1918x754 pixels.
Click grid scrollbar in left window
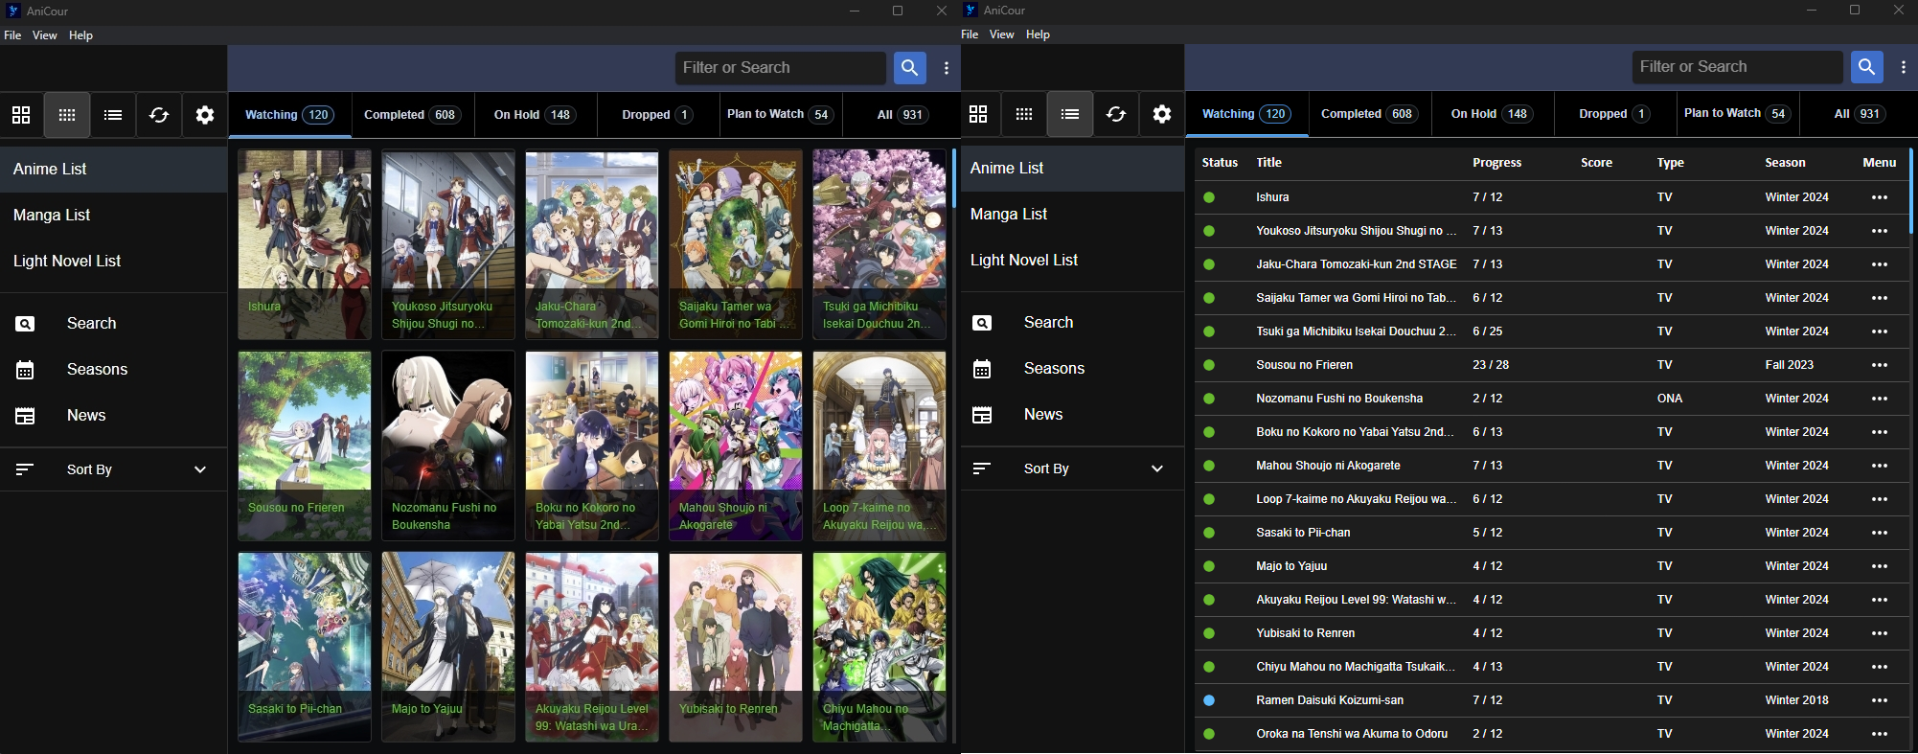(x=954, y=178)
